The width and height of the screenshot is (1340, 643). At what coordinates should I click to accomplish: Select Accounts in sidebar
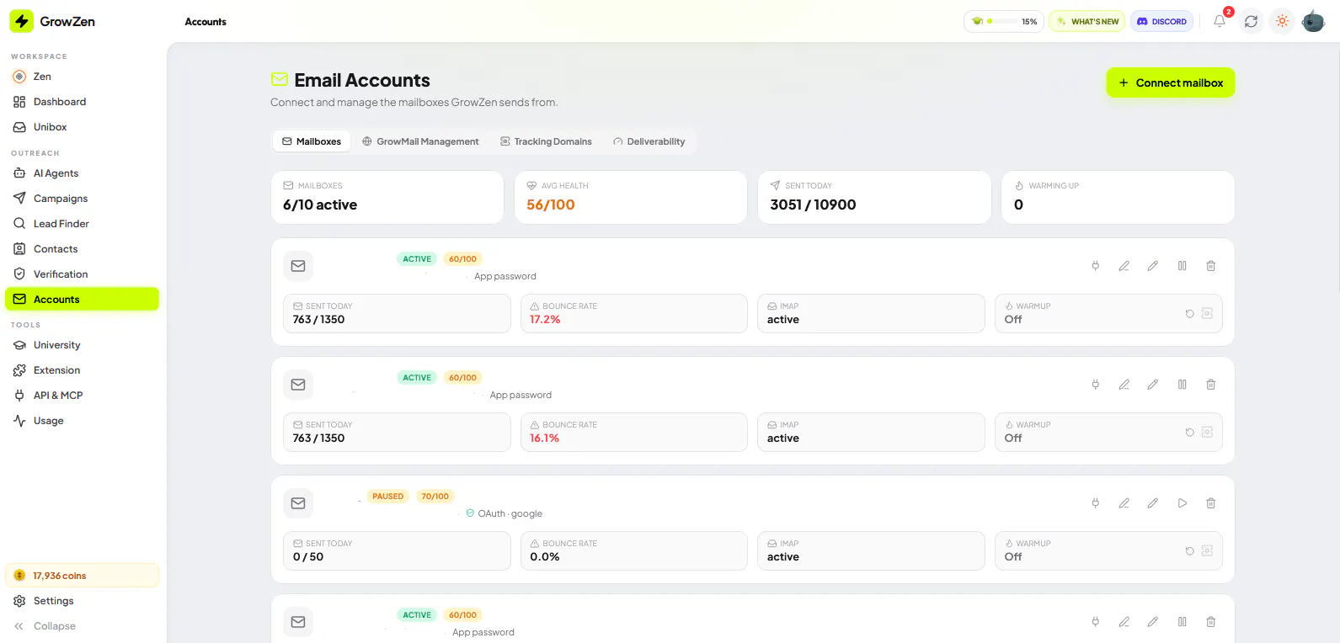[82, 300]
